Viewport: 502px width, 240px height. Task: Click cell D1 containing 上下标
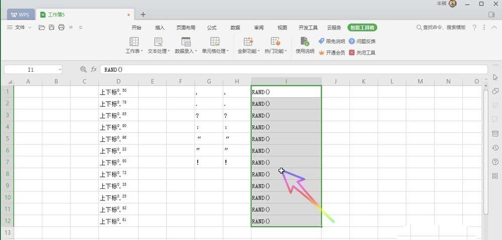[118, 92]
